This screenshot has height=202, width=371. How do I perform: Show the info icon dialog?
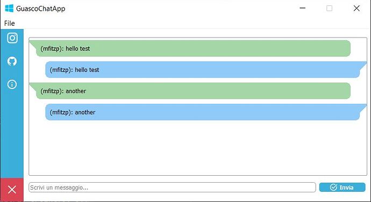point(12,84)
